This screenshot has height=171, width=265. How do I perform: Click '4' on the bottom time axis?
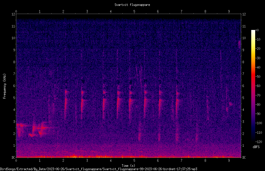point(111,161)
